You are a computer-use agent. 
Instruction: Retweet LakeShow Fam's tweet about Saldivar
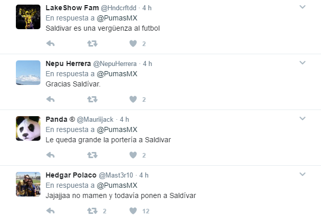coord(92,43)
